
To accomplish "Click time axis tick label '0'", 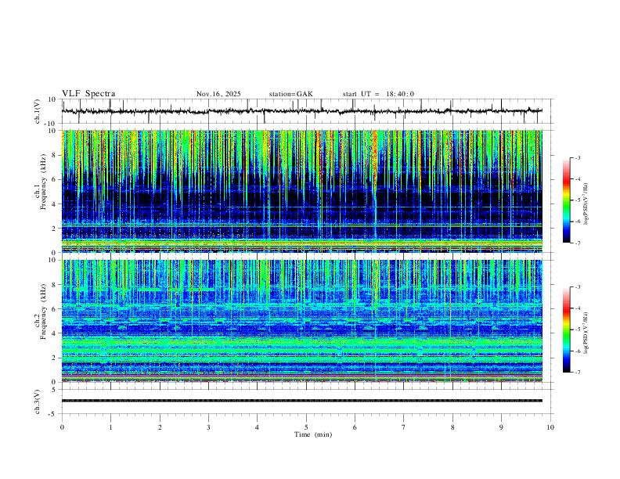I will point(62,427).
